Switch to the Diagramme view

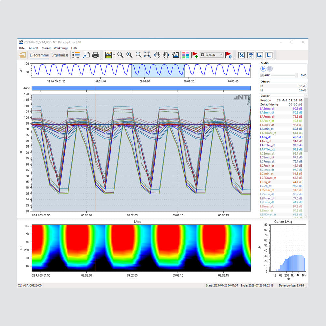click(39, 55)
